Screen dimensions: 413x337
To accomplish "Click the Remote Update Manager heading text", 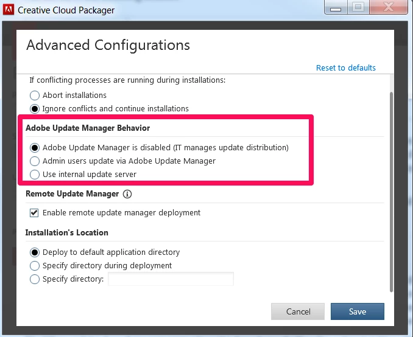I will pos(72,194).
